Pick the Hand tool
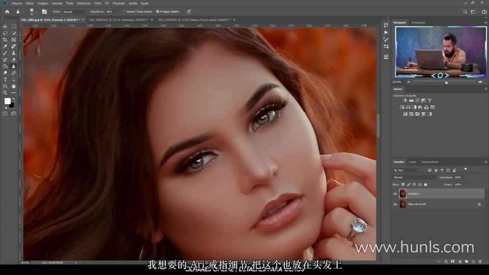 (14, 86)
